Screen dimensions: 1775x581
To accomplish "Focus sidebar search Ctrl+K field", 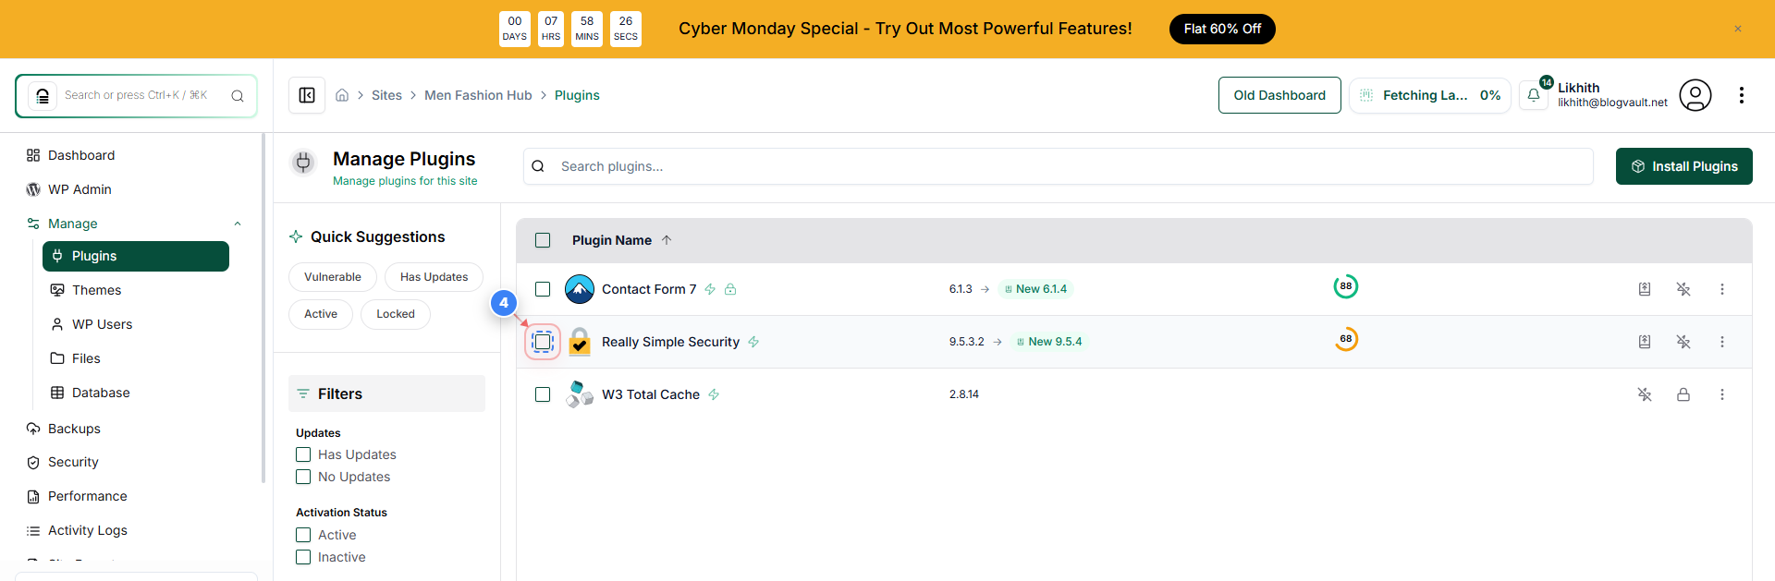I will coord(136,96).
